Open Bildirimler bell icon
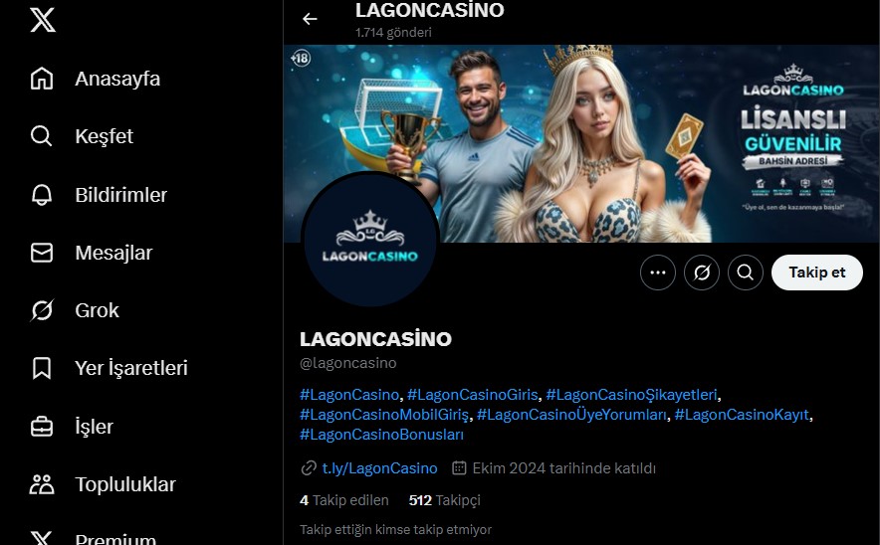 42,195
